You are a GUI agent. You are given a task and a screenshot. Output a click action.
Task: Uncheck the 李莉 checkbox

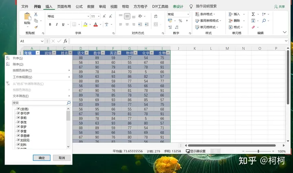pyautogui.click(x=18, y=117)
